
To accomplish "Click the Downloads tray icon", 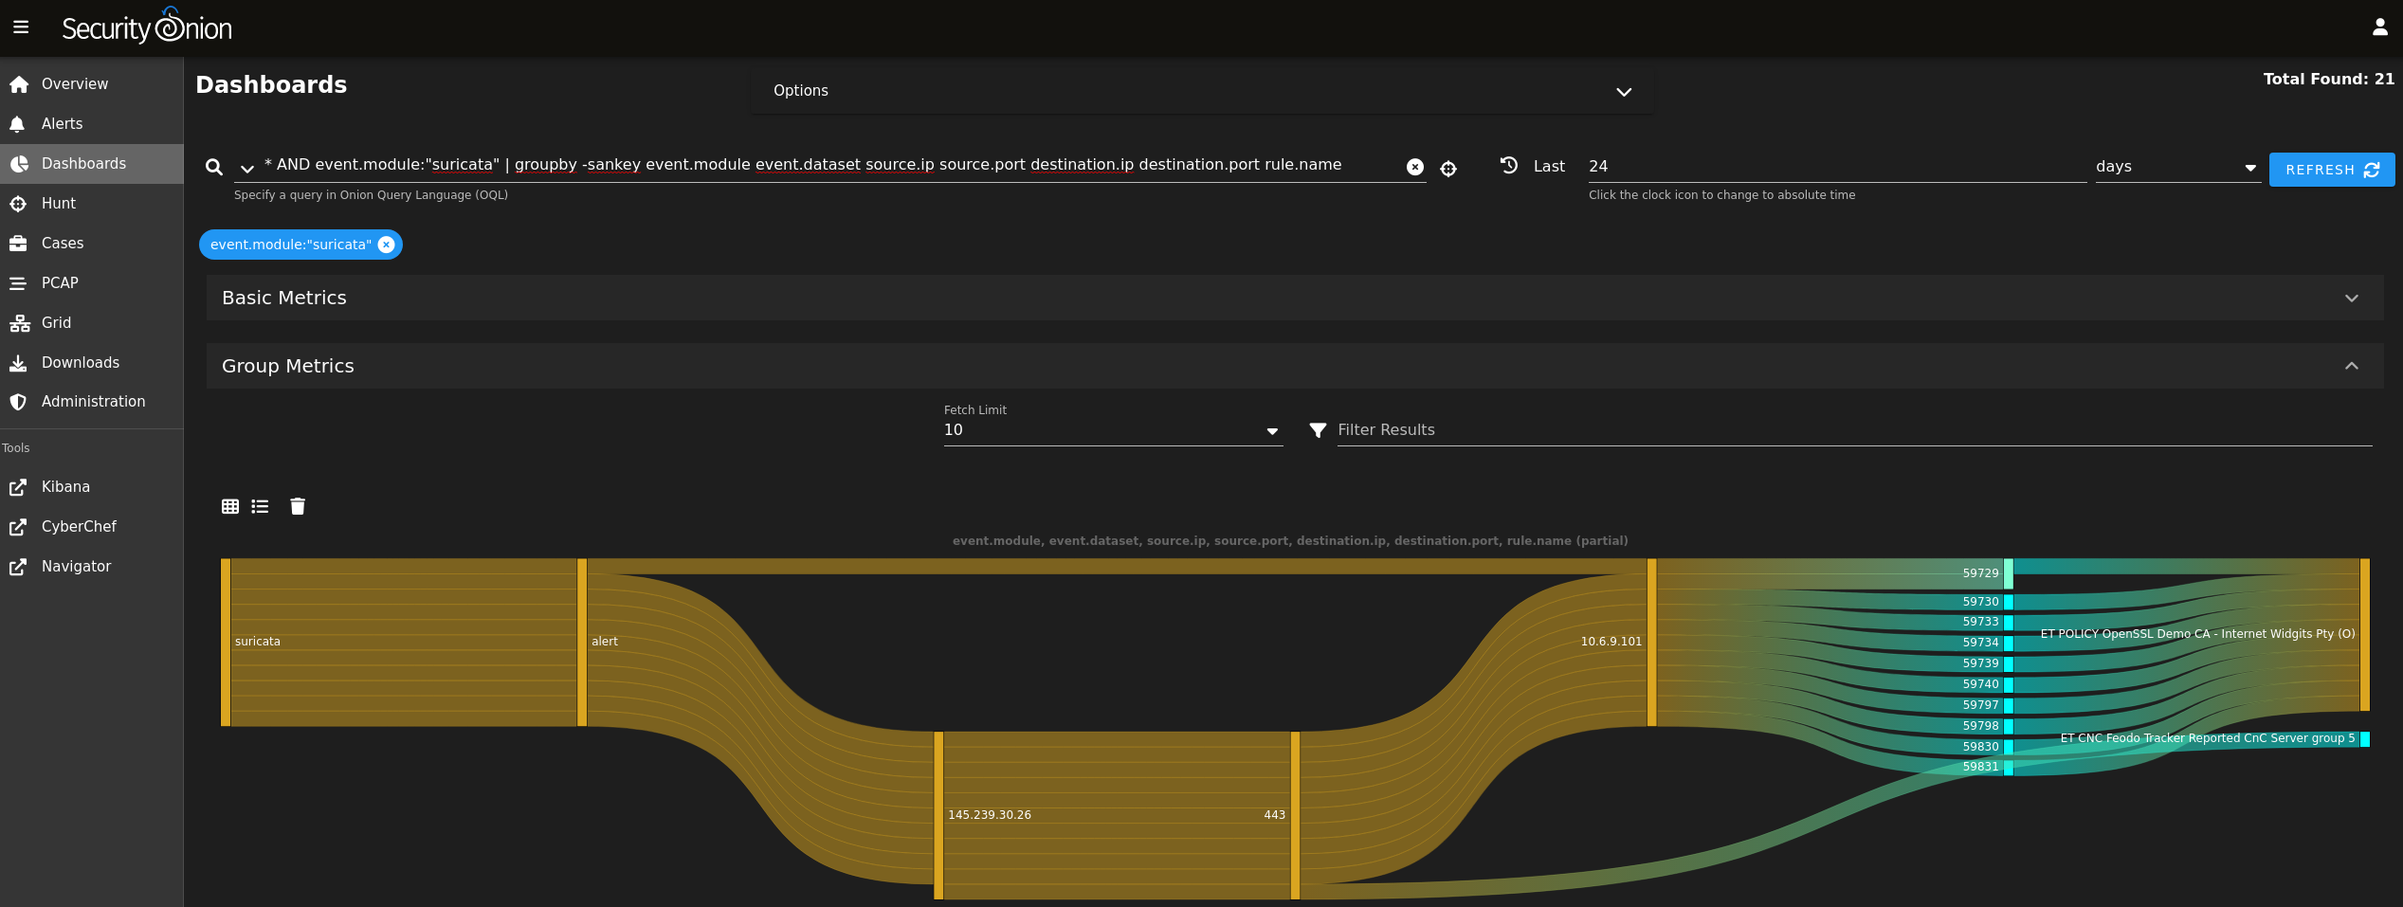I will (x=18, y=363).
